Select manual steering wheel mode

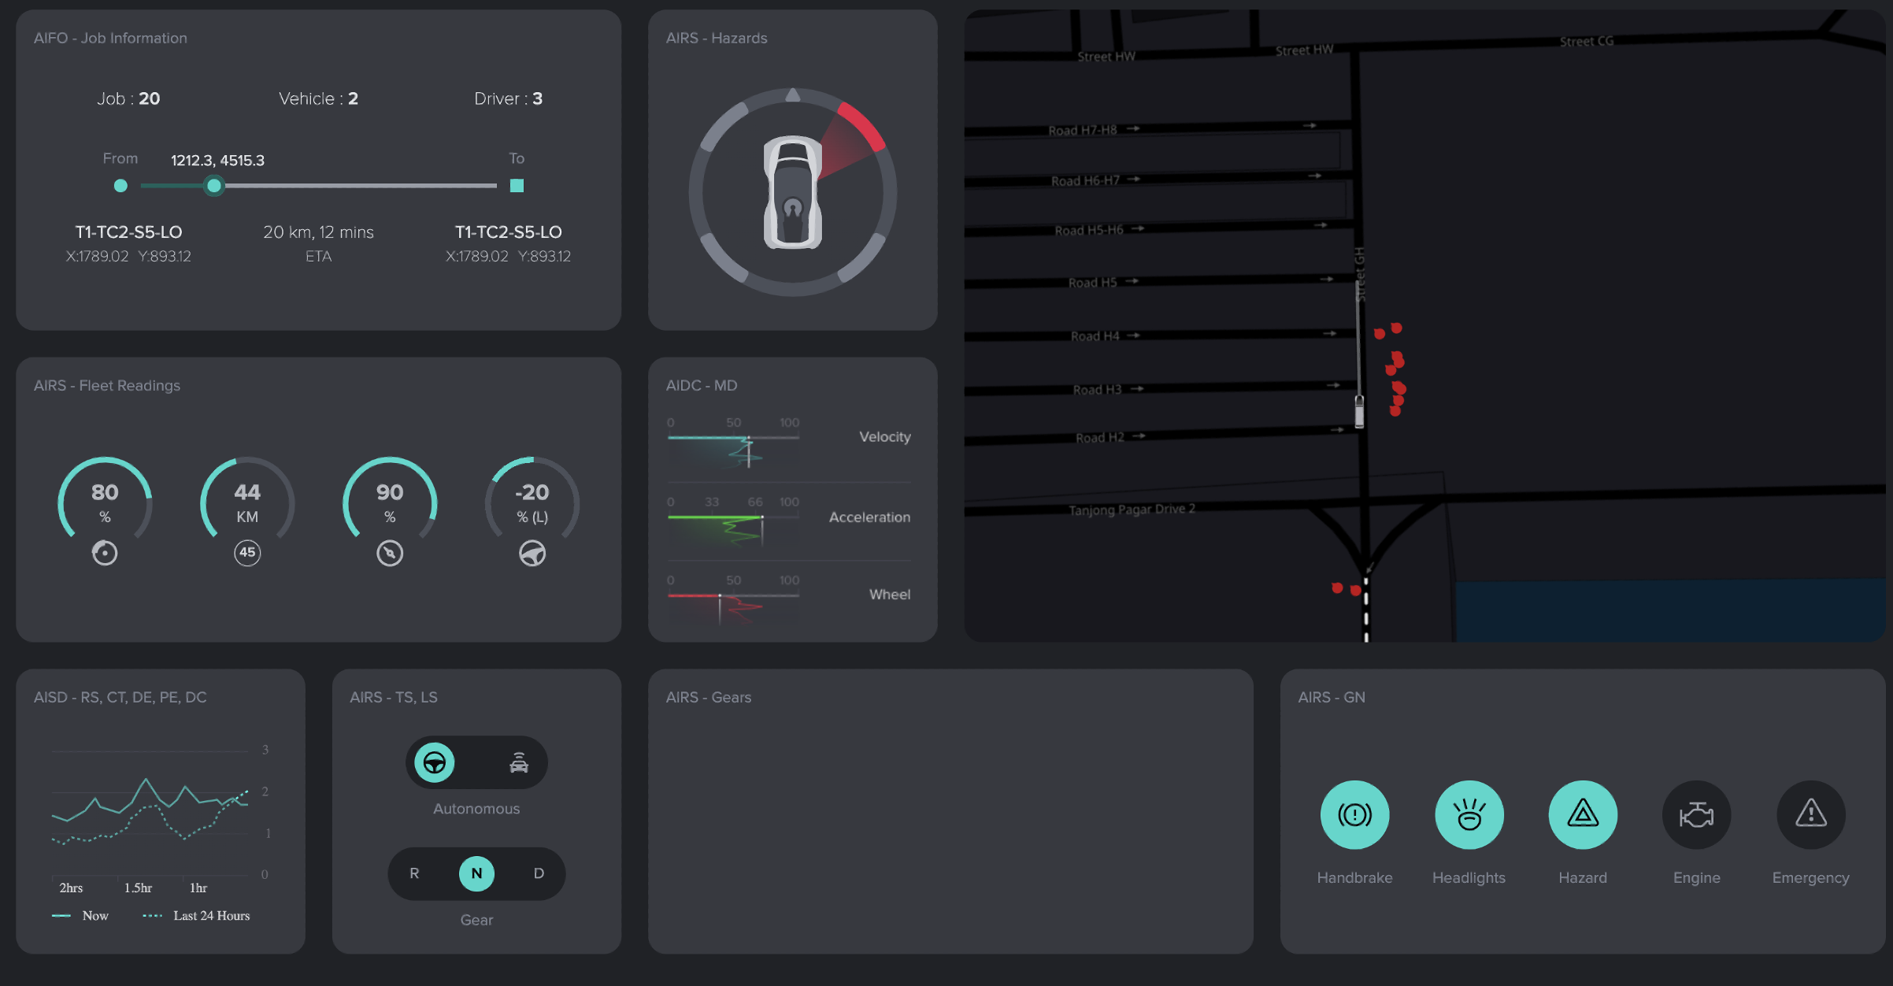coord(435,762)
